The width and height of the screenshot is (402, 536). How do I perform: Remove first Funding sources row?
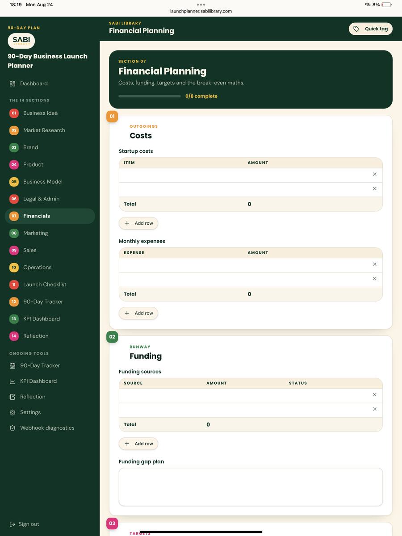[x=375, y=395]
